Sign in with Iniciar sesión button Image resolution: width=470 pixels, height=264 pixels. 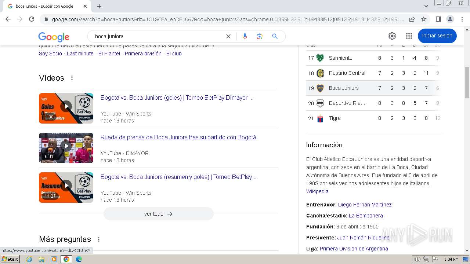coord(437,36)
